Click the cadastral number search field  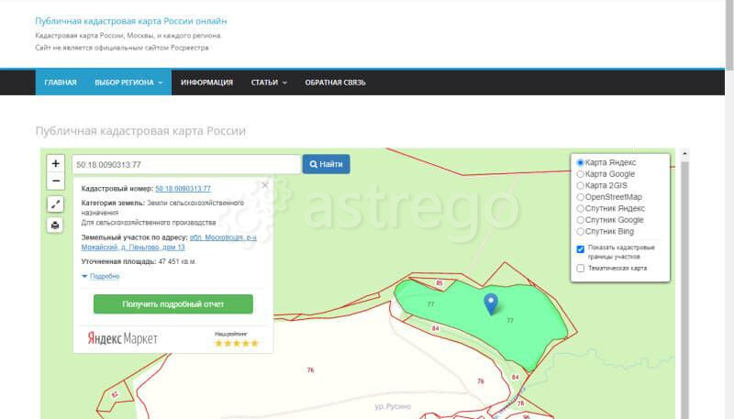click(185, 164)
